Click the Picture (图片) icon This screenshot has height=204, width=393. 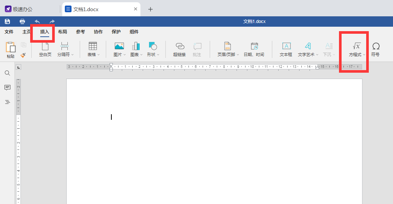pos(119,46)
